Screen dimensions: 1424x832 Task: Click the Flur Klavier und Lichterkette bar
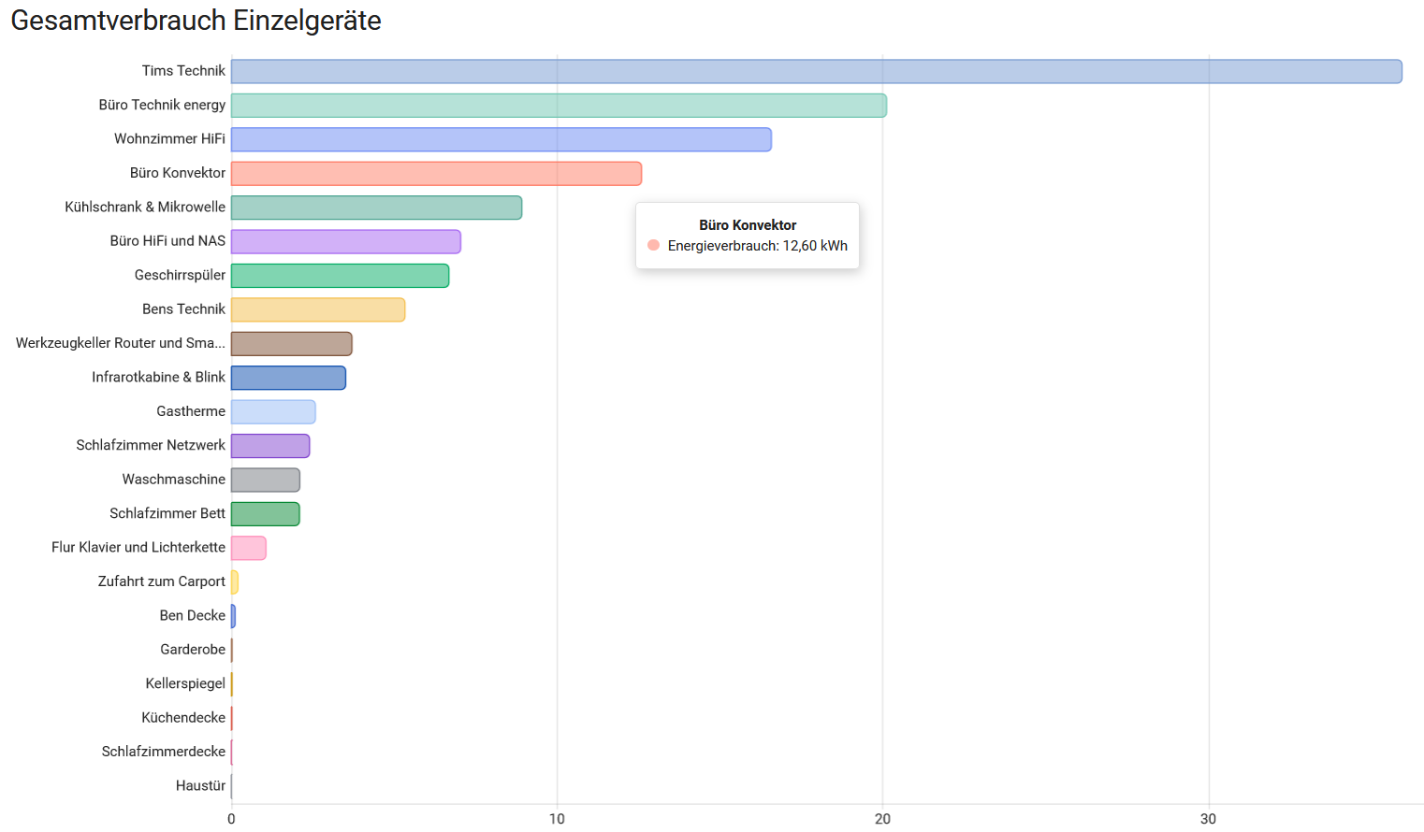click(249, 548)
